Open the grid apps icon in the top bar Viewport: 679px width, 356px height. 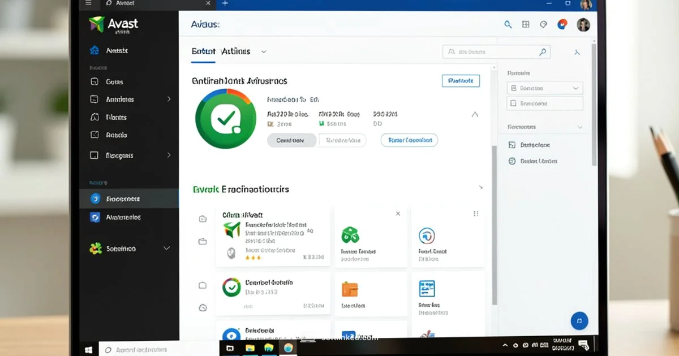(x=525, y=24)
